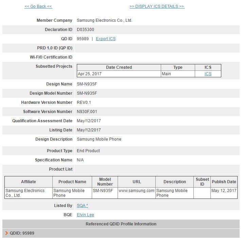
Task: Click 'Samsung Electronics Co., Ltd.' Member Company value
Action: [x=104, y=20]
